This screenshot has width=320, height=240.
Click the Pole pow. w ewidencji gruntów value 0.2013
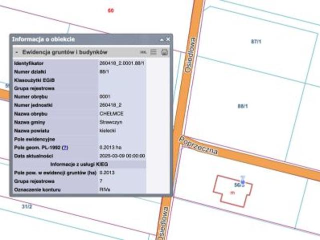(x=107, y=173)
